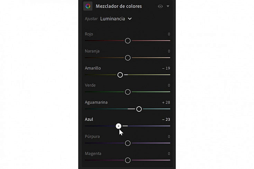Viewport: 254px width, 169px height.
Task: Click the Verde luminance value field
Action: [169, 85]
